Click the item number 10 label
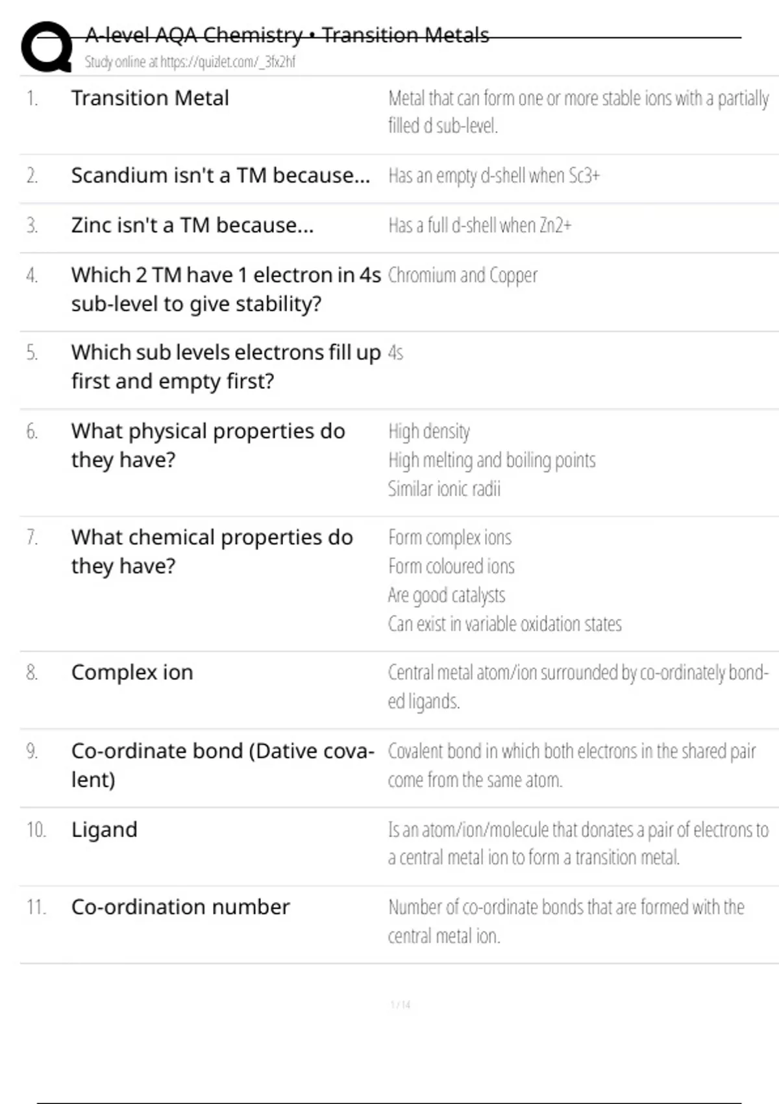 tap(36, 830)
